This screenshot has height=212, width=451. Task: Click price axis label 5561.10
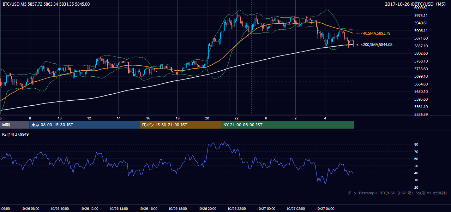tap(421, 107)
